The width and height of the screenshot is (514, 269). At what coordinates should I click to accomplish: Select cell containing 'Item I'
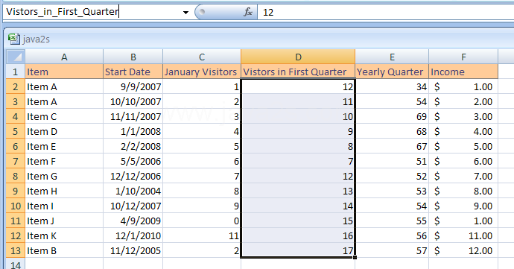pos(64,206)
